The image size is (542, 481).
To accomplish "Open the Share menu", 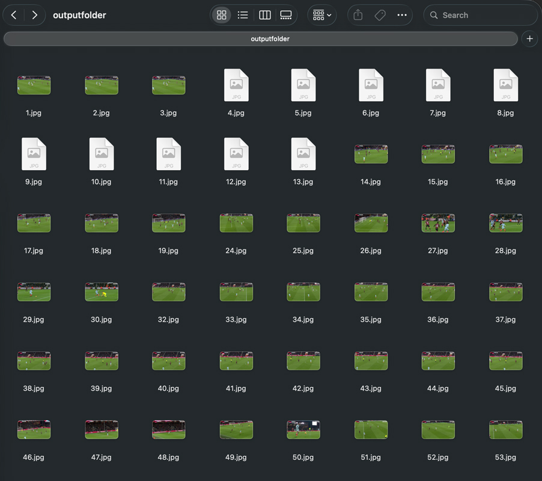I will point(358,14).
